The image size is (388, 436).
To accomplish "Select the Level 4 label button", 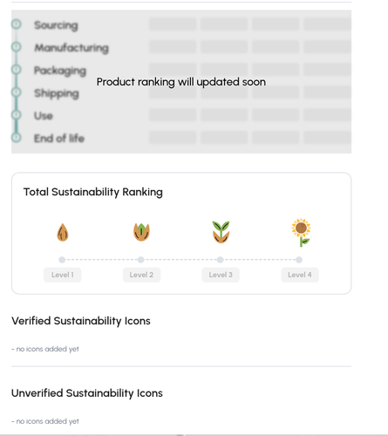I will click(x=300, y=275).
